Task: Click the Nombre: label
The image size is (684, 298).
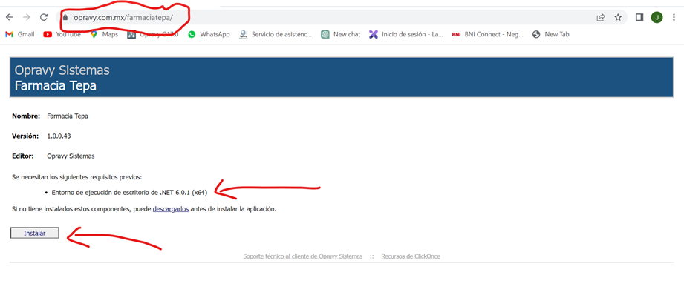Action: click(x=26, y=116)
